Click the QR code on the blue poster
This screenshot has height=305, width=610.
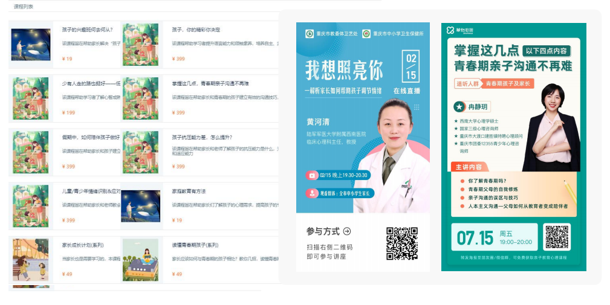coord(402,243)
